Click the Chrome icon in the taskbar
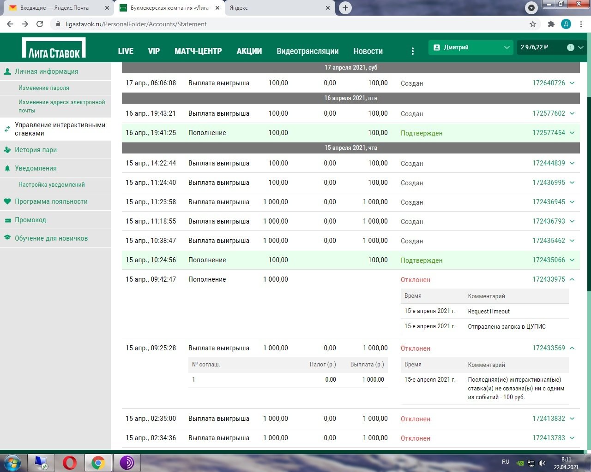Viewport: 591px width, 472px height. tap(98, 462)
